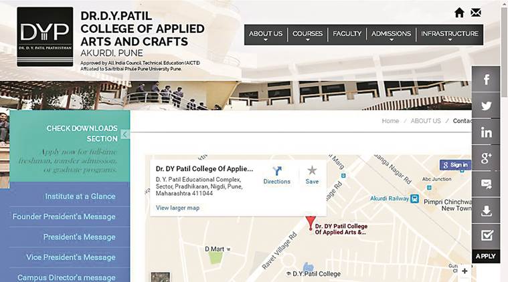The height and width of the screenshot is (282, 508).
Task: Select the FACULTY menu item
Action: (347, 34)
